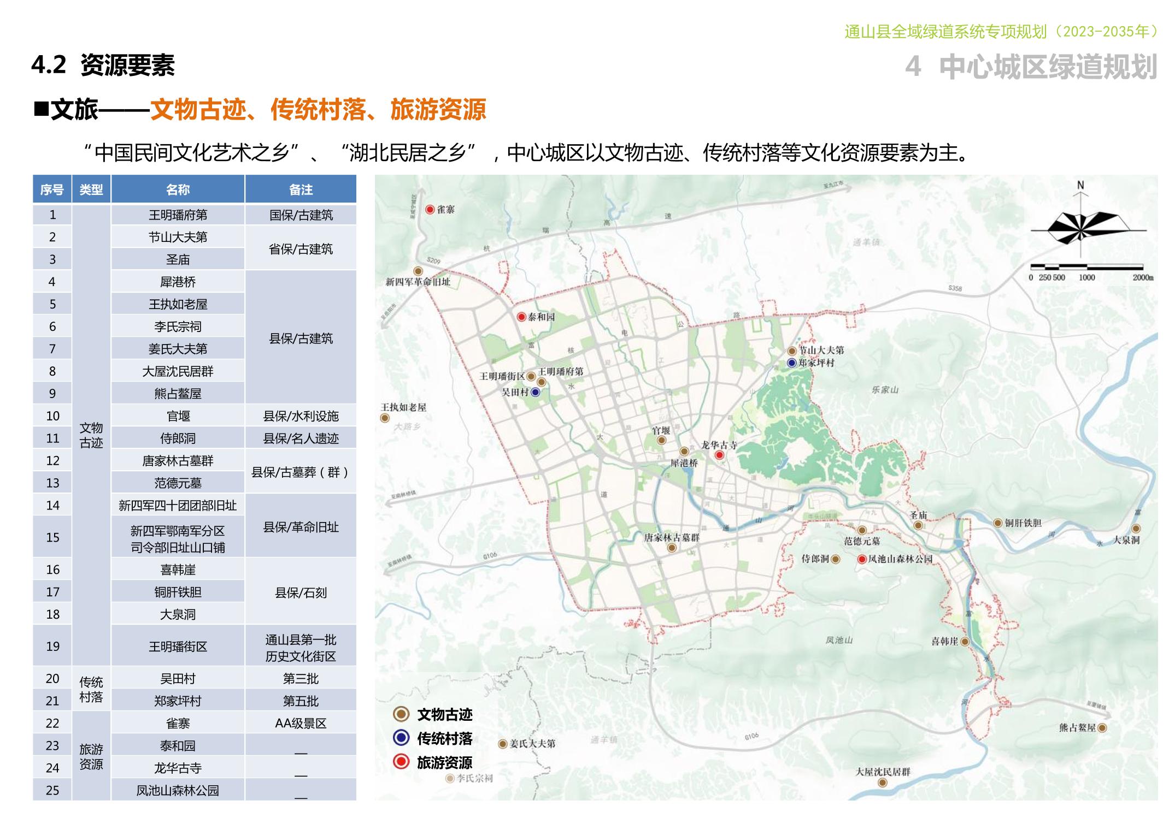Select table cell 县保/革命旧址
Screen dimensions: 1175x830
pyautogui.click(x=301, y=526)
